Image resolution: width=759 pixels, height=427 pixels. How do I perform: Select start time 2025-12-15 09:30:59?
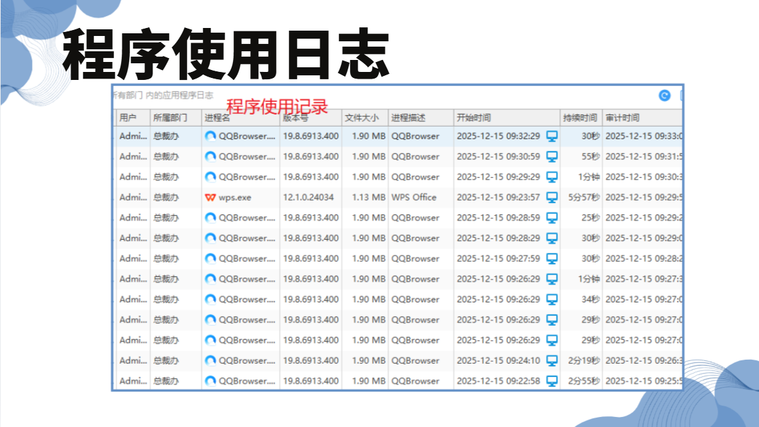click(498, 157)
